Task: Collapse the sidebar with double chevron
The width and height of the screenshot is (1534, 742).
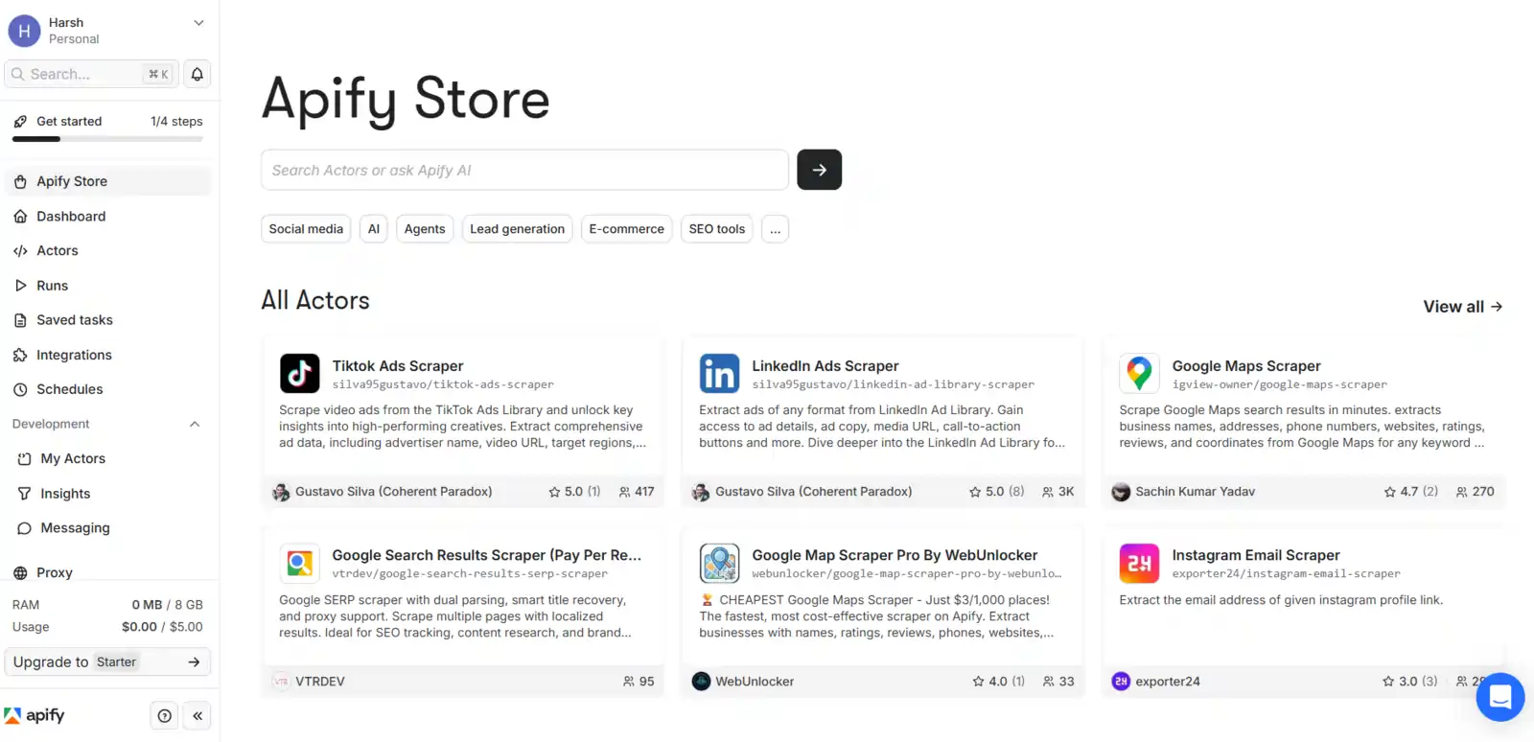Action: [x=197, y=715]
